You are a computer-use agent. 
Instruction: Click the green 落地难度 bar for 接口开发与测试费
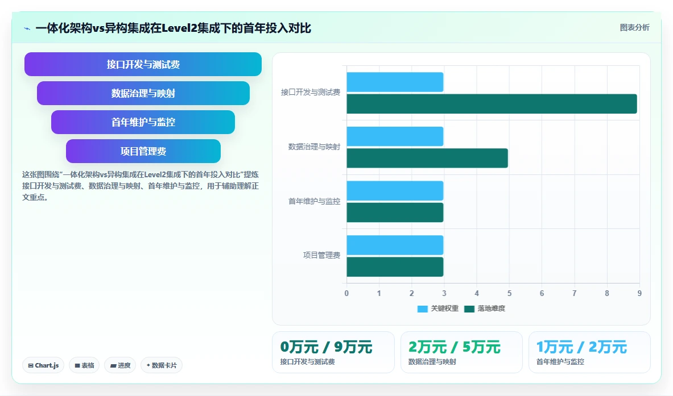[x=492, y=104]
